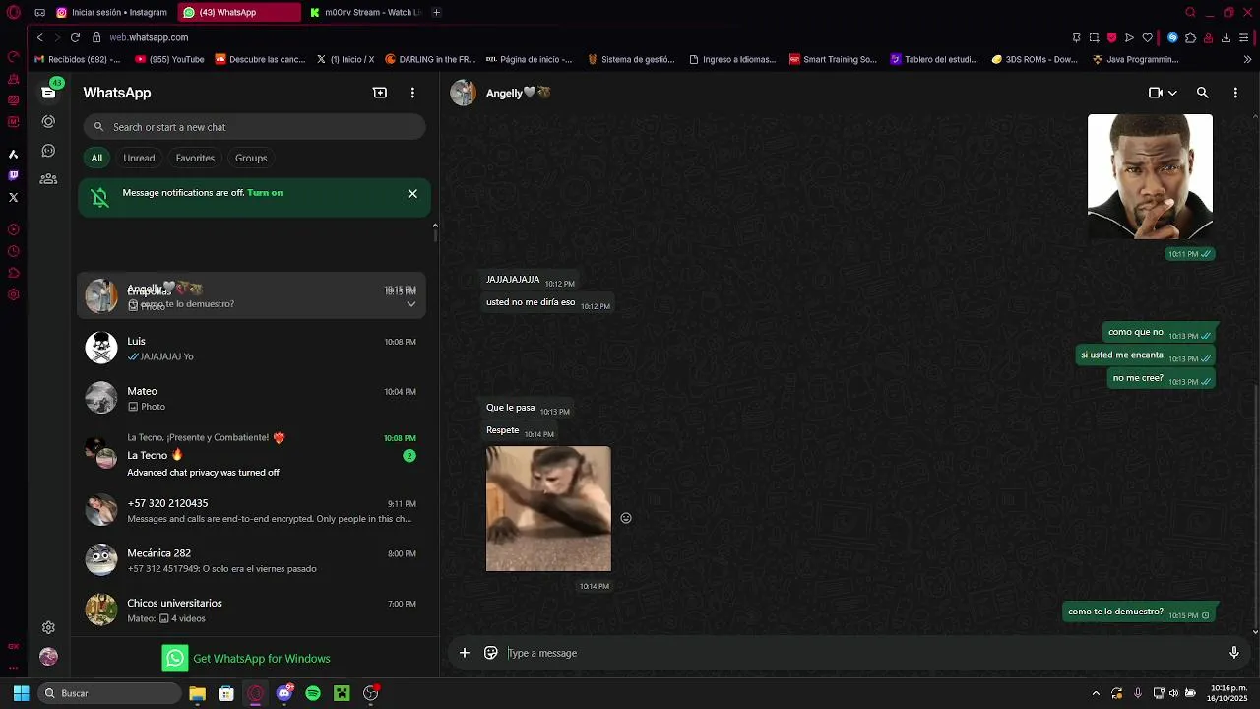Image resolution: width=1260 pixels, height=709 pixels.
Task: Open Spotify from the taskbar
Action: coord(313,693)
